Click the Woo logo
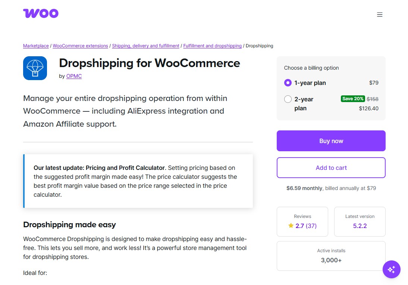The width and height of the screenshot is (408, 285). tap(41, 13)
